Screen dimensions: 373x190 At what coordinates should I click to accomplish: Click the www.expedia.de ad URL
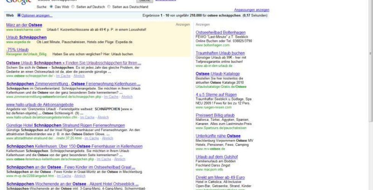[18, 42]
